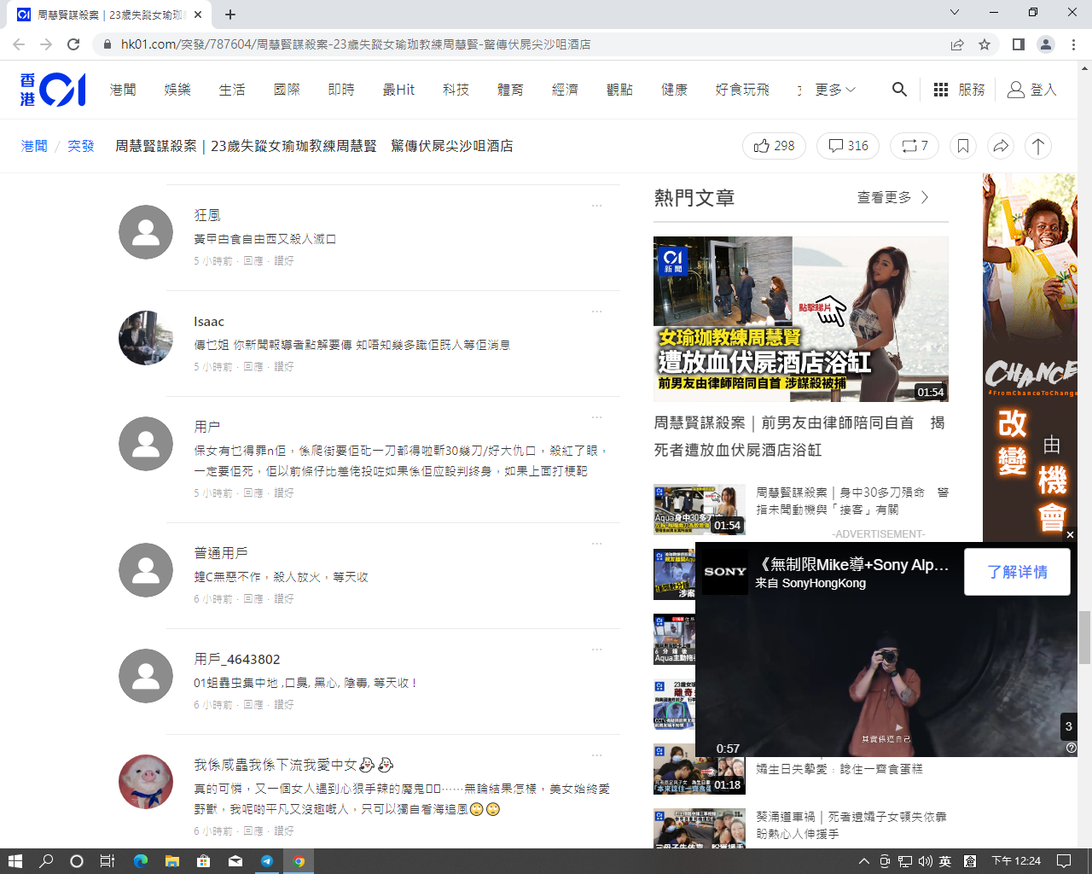Viewport: 1092px width, 874px height.
Task: Expand the 更多 navigation dropdown
Action: tap(835, 90)
